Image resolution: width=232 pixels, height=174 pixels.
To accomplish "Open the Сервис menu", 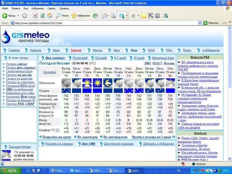I will tap(52, 8).
